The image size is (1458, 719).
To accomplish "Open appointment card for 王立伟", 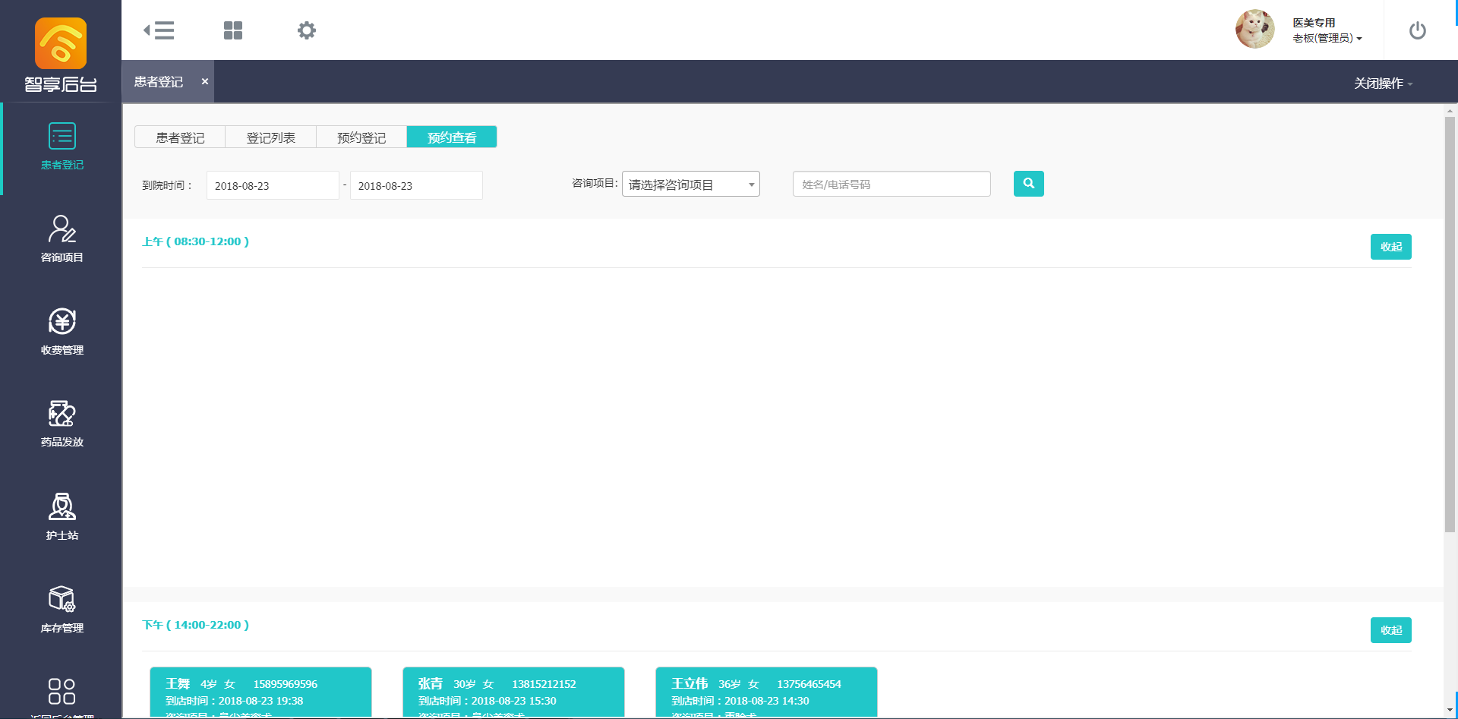I will point(766,692).
